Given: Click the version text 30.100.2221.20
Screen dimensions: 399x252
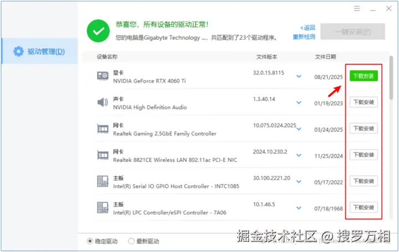Looking at the screenshot, I should tap(272, 178).
